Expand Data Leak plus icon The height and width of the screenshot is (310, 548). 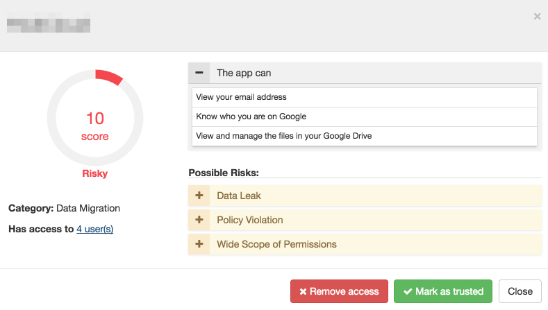(x=199, y=196)
